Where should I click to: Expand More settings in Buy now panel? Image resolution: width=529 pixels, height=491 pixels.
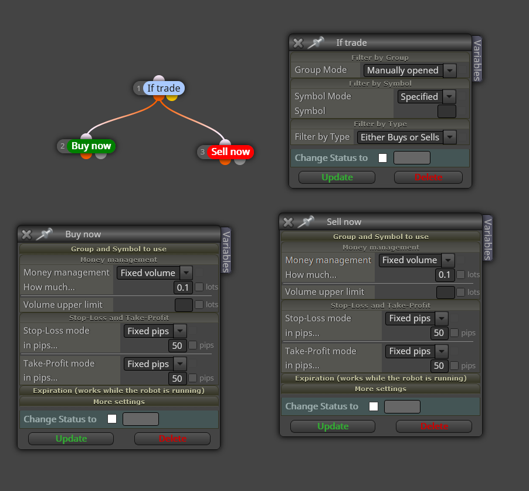click(118, 402)
